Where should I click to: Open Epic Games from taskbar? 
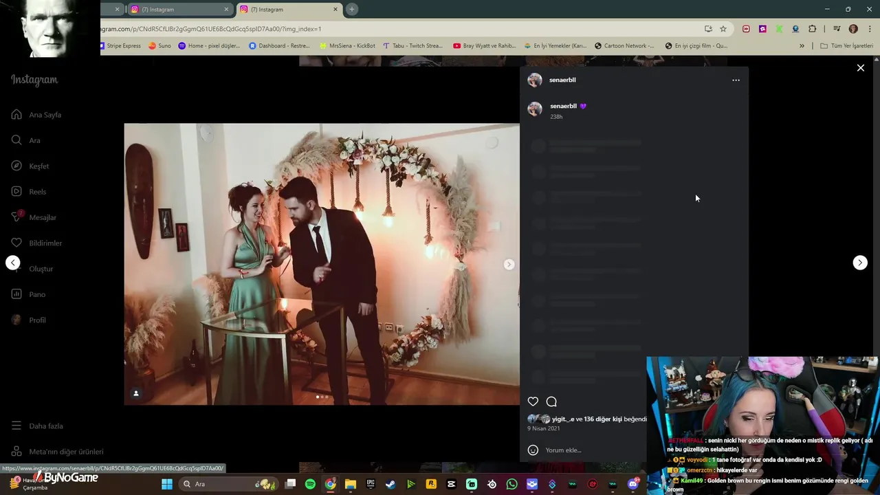pyautogui.click(x=371, y=484)
